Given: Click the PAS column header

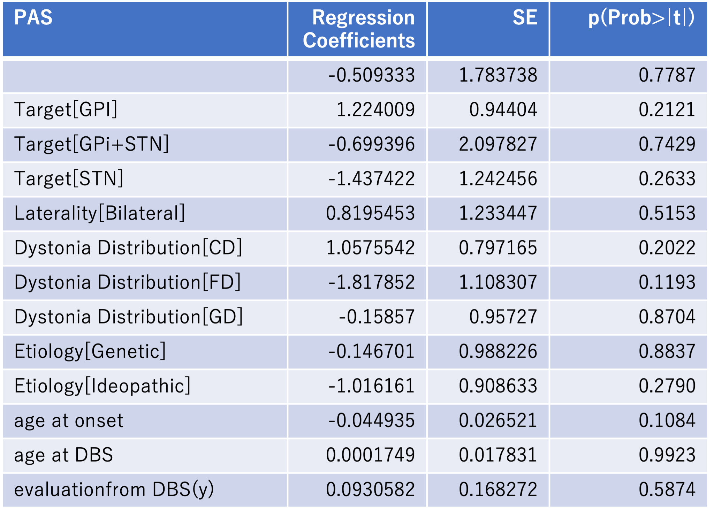Looking at the screenshot, I should click(x=33, y=17).
